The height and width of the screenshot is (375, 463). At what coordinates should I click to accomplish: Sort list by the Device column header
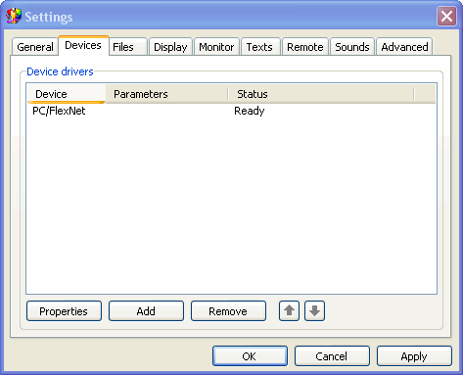pos(67,94)
